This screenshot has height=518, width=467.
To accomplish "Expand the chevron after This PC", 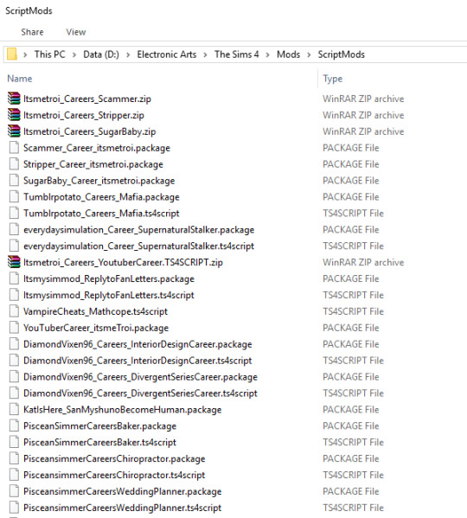I will point(74,54).
